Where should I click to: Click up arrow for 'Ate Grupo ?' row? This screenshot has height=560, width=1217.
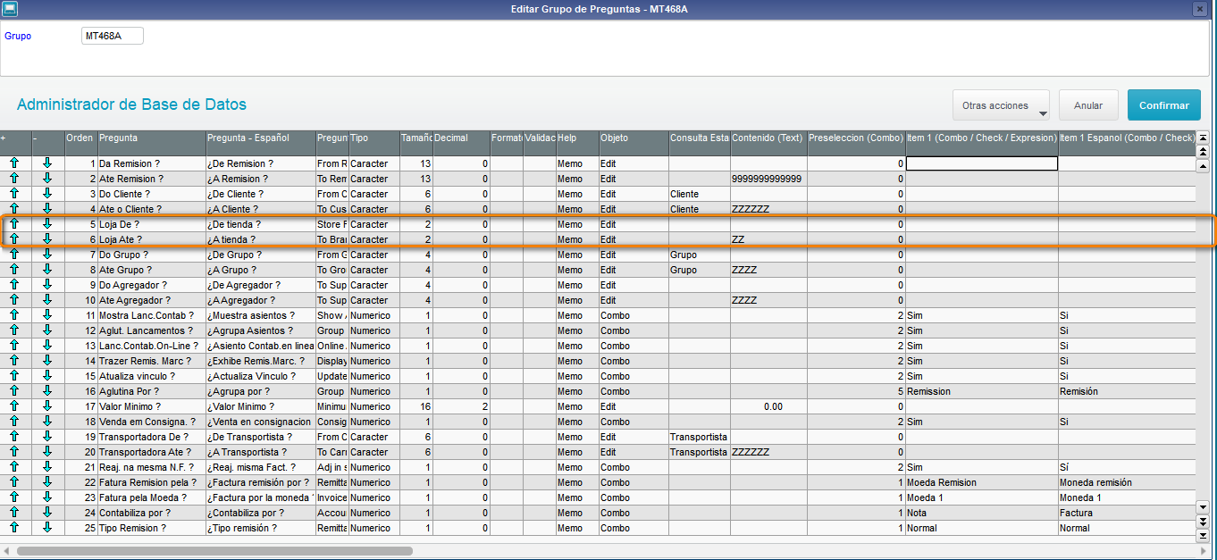(14, 270)
